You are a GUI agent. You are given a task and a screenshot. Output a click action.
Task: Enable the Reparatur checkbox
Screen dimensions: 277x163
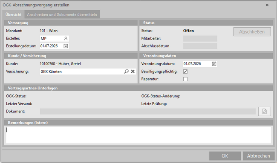click(x=185, y=79)
